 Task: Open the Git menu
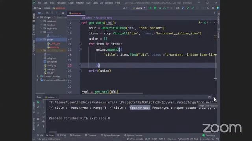(101, 3)
